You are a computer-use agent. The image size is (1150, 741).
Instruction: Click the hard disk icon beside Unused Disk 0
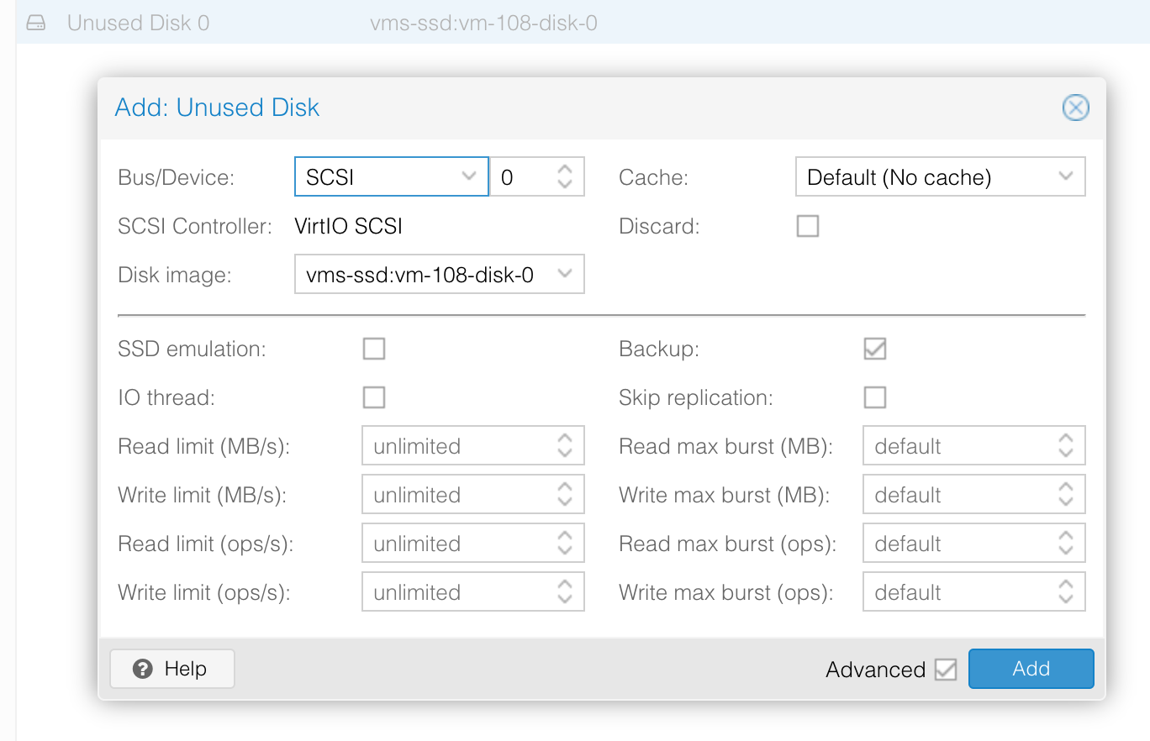point(36,23)
